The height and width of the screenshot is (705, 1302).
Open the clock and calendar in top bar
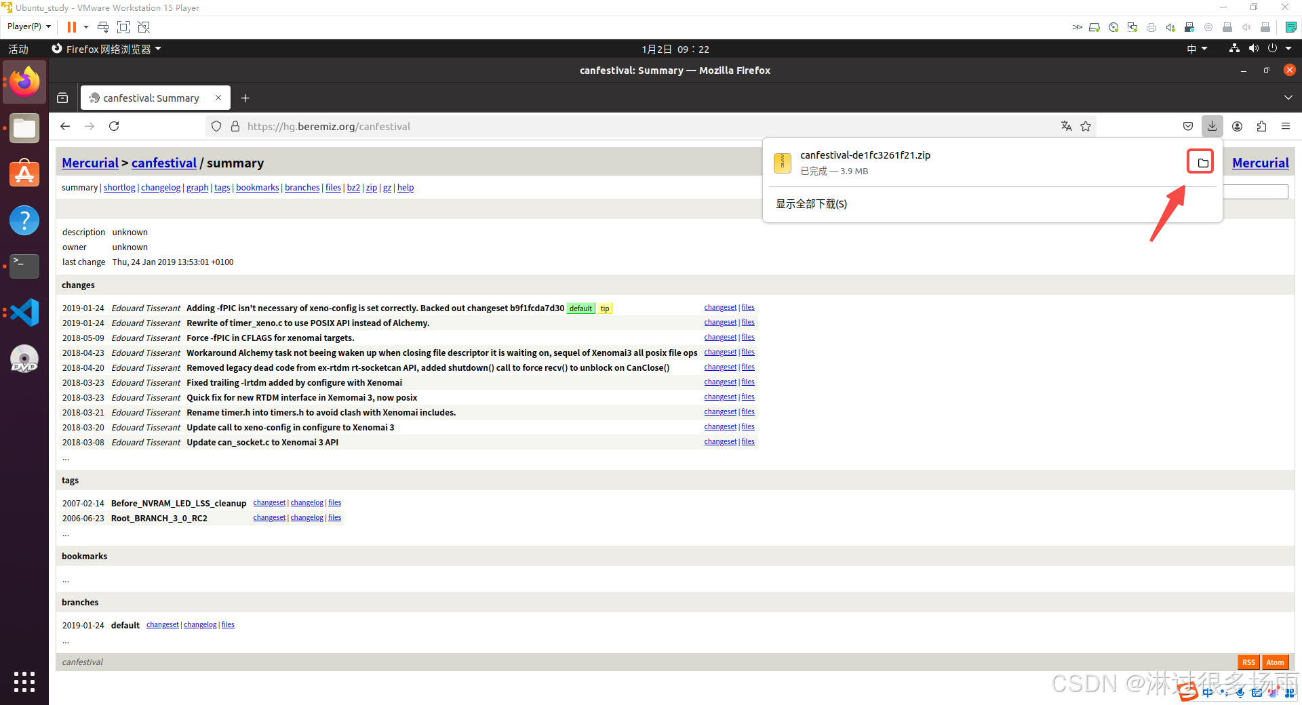pos(675,49)
